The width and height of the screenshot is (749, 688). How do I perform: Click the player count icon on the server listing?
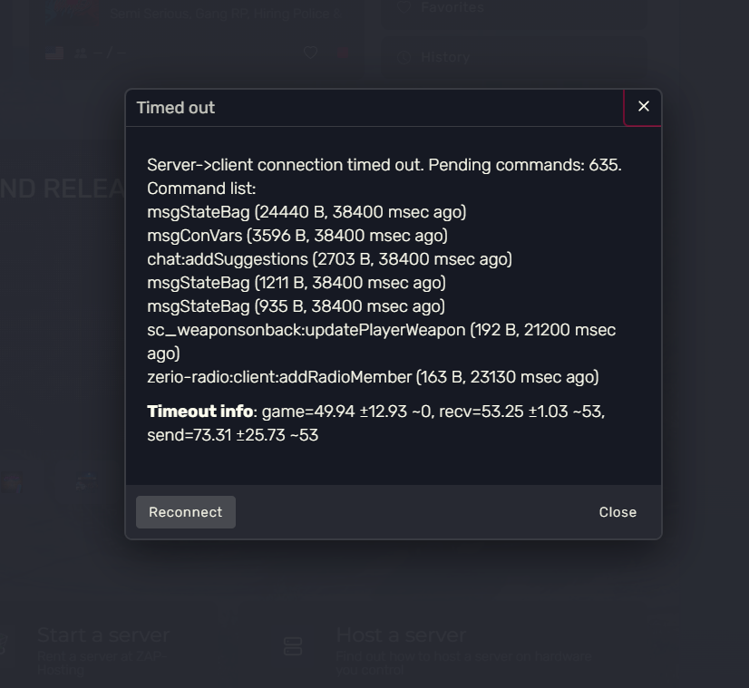coord(79,52)
